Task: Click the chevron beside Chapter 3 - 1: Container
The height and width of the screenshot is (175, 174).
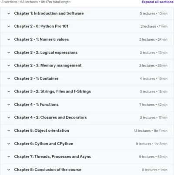Action: (9, 78)
